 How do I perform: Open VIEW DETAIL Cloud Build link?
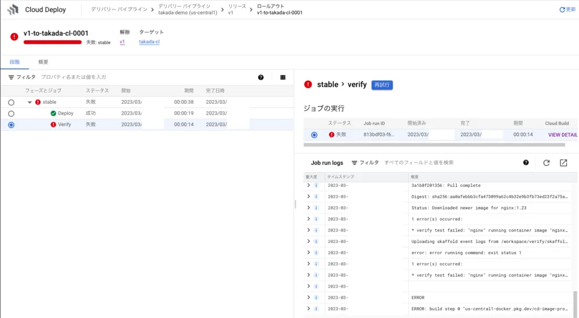(x=563, y=135)
